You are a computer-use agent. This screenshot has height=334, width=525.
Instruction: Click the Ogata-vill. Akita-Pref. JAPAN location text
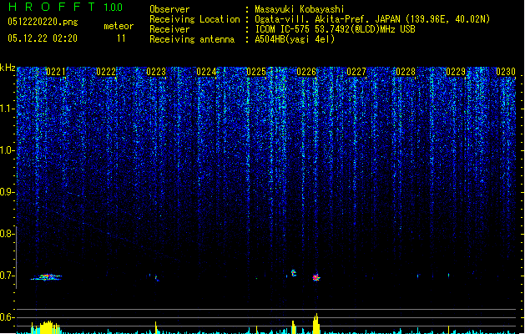372,19
